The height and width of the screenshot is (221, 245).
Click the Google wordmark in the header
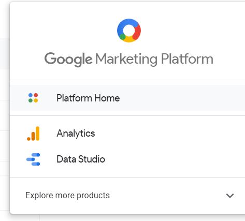click(x=68, y=60)
